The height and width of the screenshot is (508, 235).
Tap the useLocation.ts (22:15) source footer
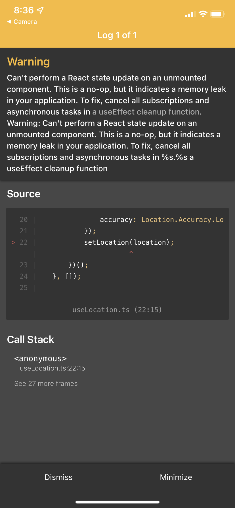(117, 310)
